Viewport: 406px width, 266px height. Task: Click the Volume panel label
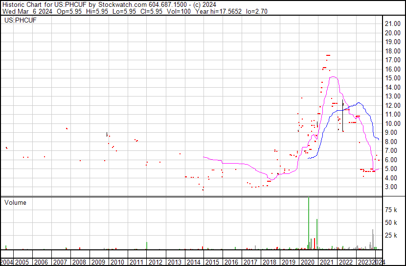[16, 202]
